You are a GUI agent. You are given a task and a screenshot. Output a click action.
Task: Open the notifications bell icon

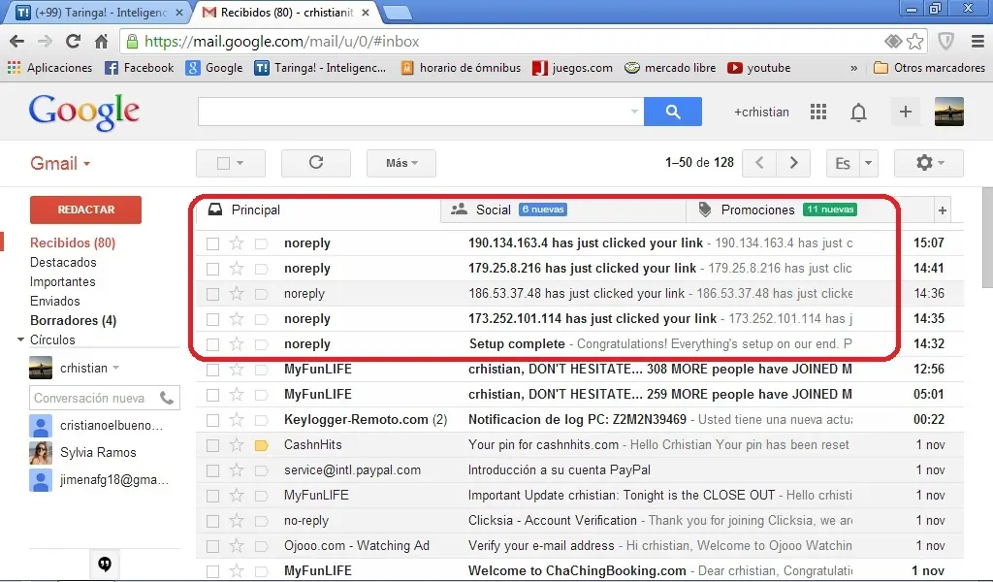(858, 113)
